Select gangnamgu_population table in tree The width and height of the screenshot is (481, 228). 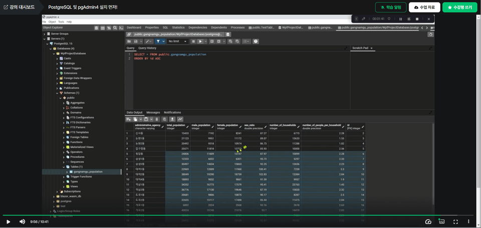(x=88, y=172)
